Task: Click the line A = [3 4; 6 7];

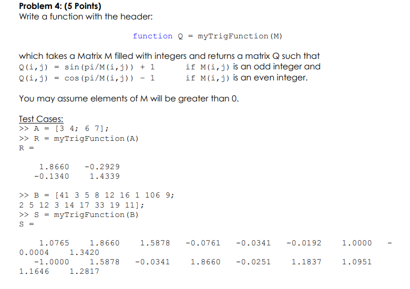Action: pos(64,128)
